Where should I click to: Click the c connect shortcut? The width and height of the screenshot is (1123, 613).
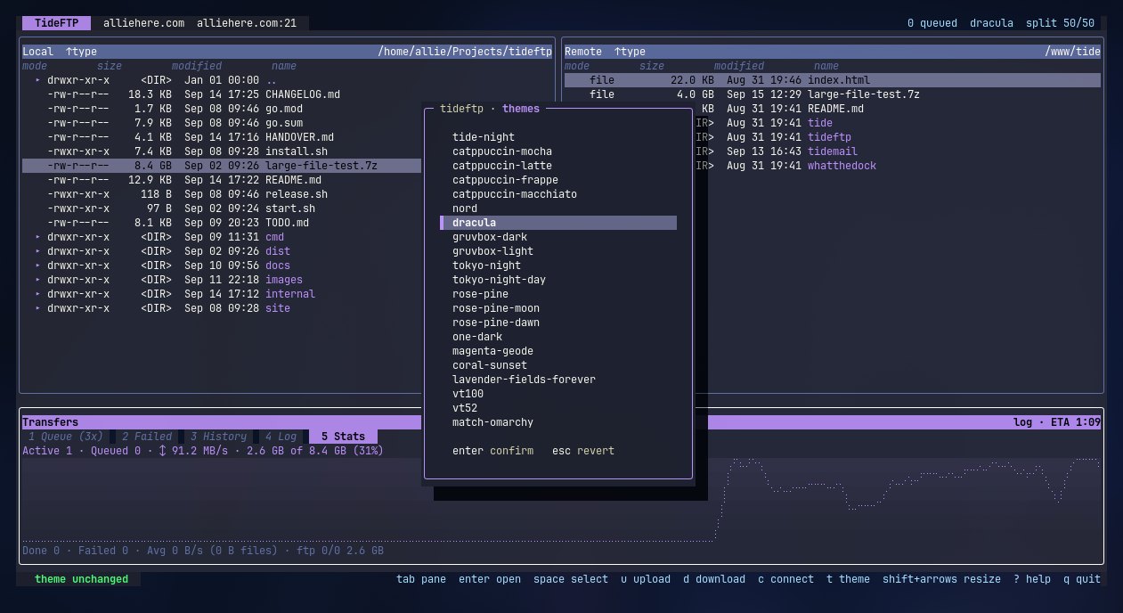(785, 579)
